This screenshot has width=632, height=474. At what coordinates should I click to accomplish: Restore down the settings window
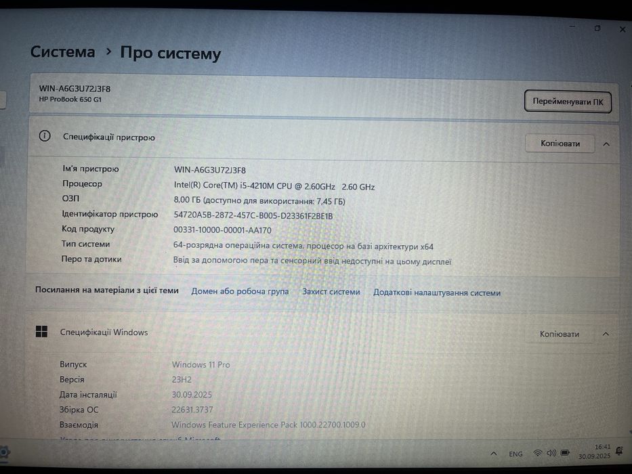(597, 28)
